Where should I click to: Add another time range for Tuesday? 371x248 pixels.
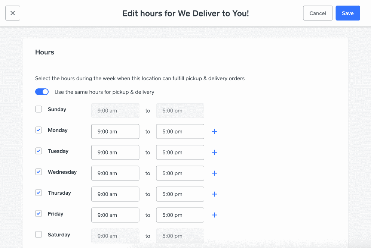tap(215, 153)
